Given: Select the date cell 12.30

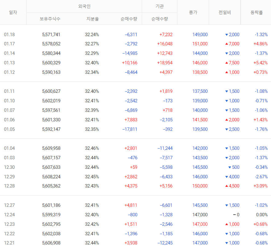Looking at the screenshot, I should point(9,167).
